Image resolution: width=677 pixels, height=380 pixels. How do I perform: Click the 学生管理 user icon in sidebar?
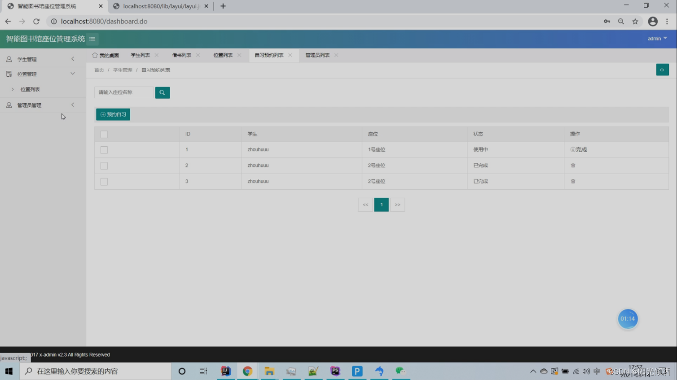(9, 59)
